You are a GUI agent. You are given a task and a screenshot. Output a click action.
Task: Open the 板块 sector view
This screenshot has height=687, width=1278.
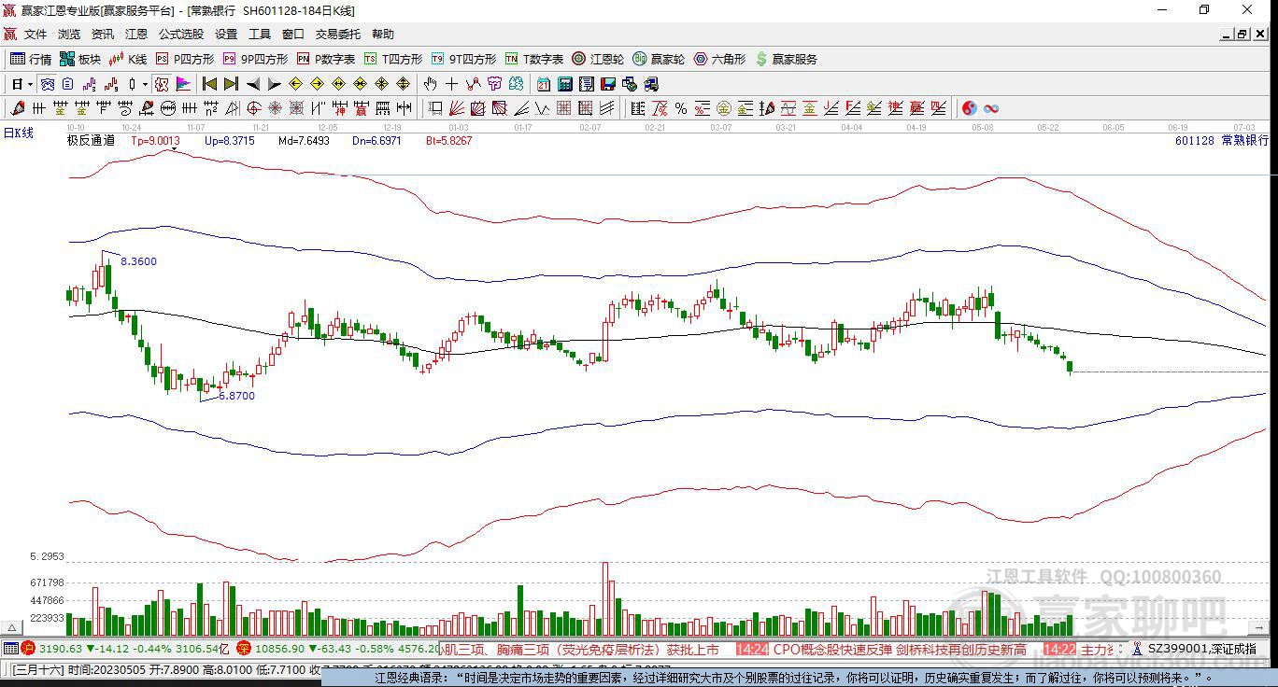80,59
